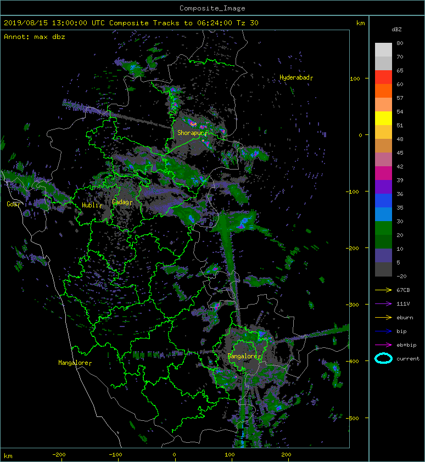Image resolution: width=425 pixels, height=462 pixels.
Task: Pick the dark orange dBZ swatch
Action: point(383,91)
